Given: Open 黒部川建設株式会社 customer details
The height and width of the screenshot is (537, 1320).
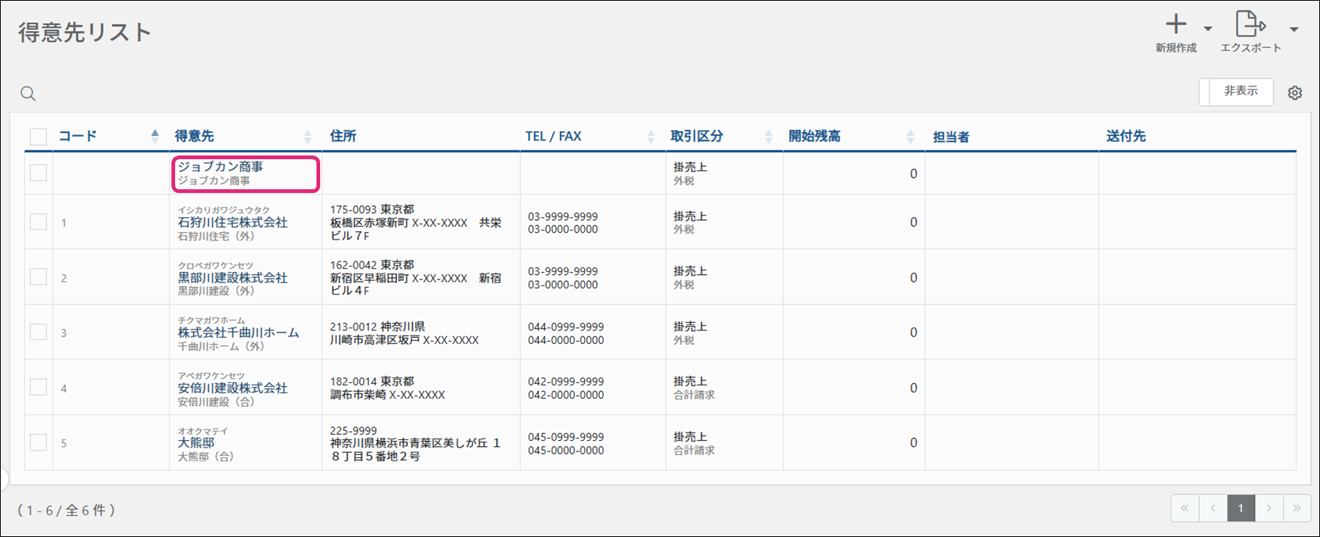Looking at the screenshot, I should 232,278.
